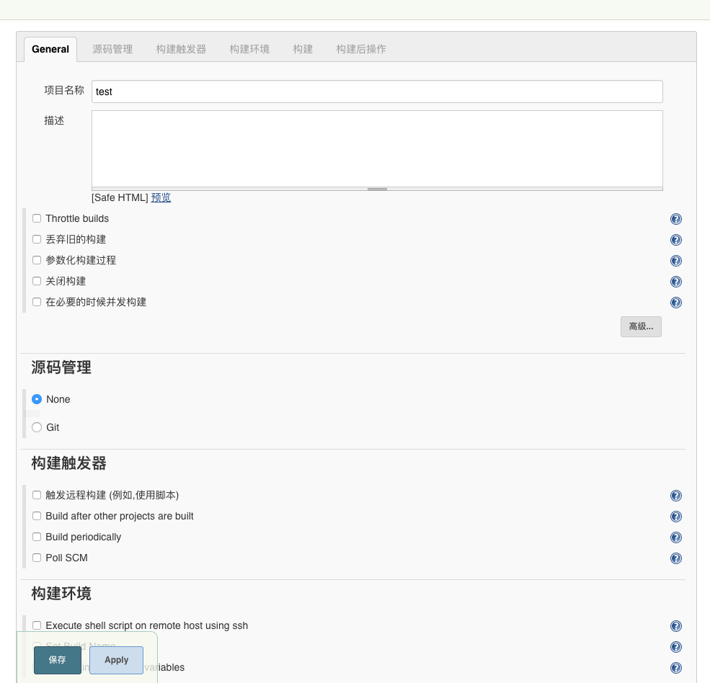Switch to the 构建后操作 tab
Image resolution: width=710 pixels, height=683 pixels.
pos(361,49)
